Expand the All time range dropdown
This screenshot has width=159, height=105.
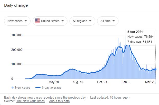click(108, 21)
